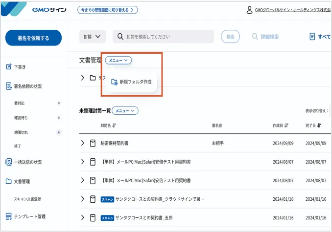Expand the サンタクロースとの契約書_五郎 row
The width and height of the screenshot is (332, 232).
pyautogui.click(x=83, y=217)
